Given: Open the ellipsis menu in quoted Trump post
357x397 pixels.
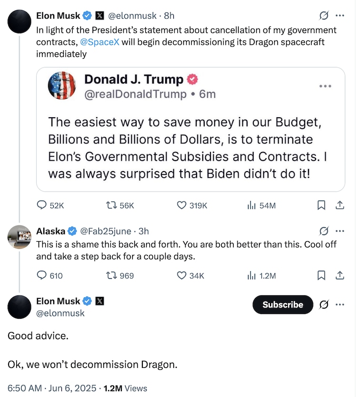Looking at the screenshot, I should point(325,86).
